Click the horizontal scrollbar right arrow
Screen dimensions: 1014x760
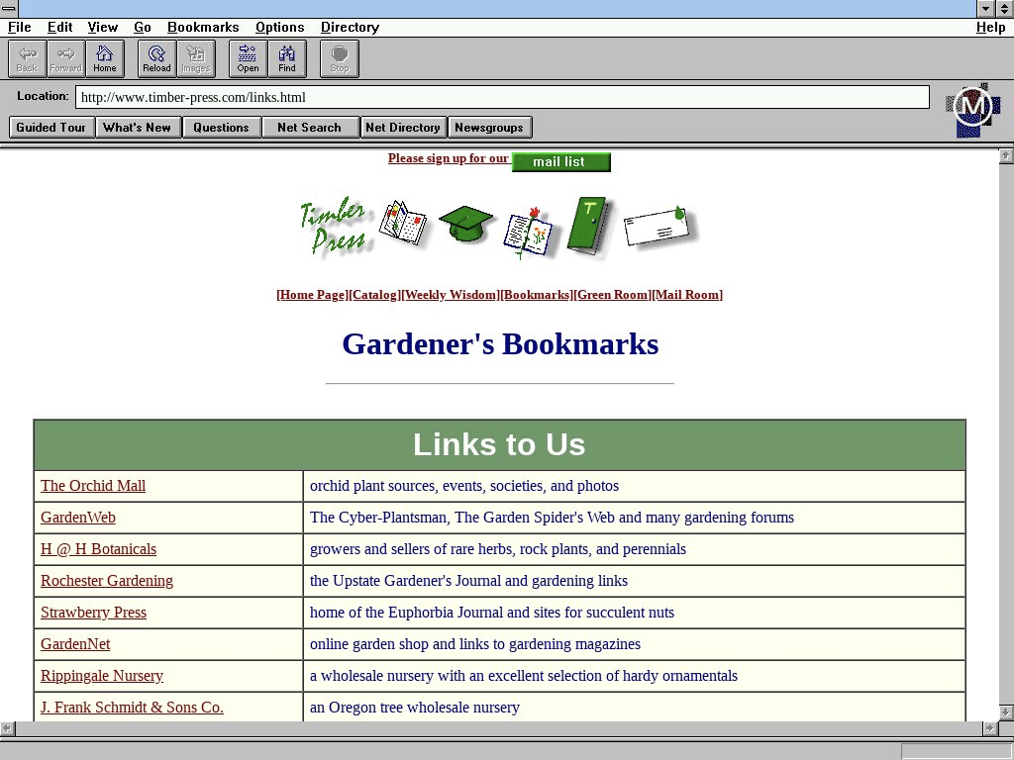pyautogui.click(x=988, y=728)
